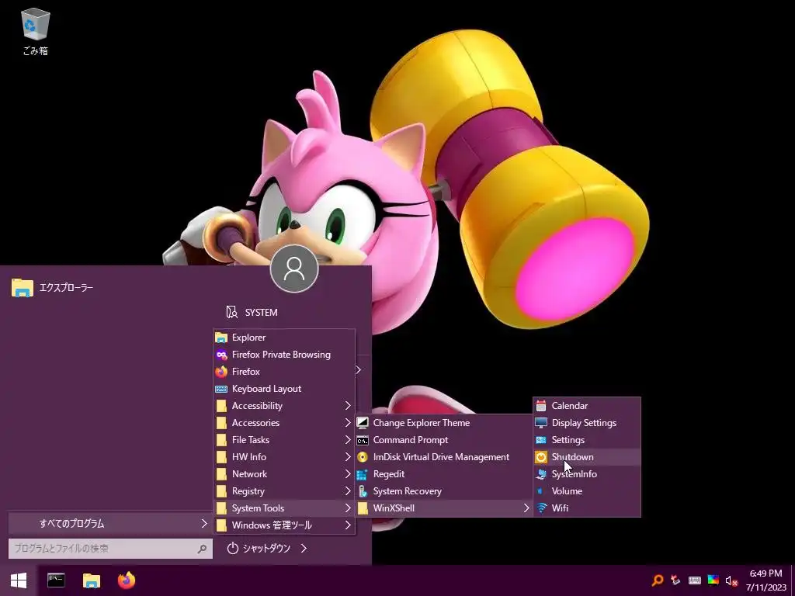Expand the Registry folder arrow
The image size is (795, 596).
(x=348, y=491)
